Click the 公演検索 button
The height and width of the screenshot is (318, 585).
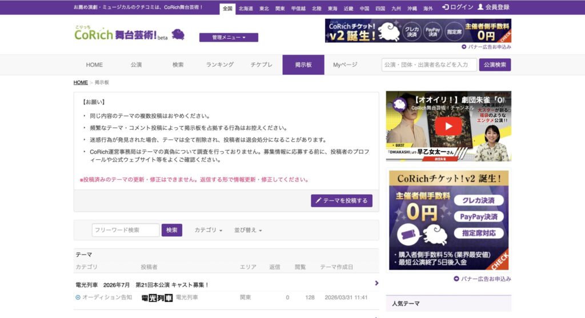495,65
